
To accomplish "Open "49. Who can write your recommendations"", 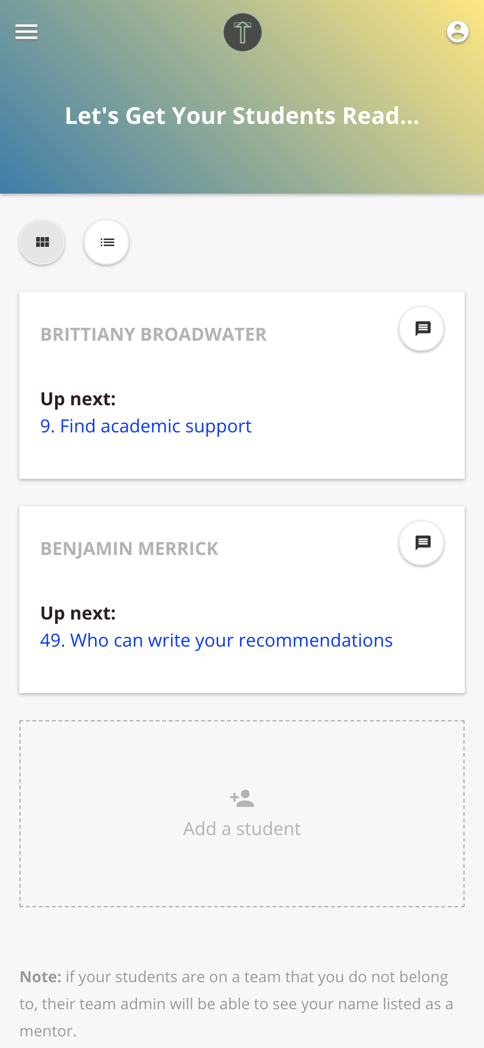I will point(216,641).
